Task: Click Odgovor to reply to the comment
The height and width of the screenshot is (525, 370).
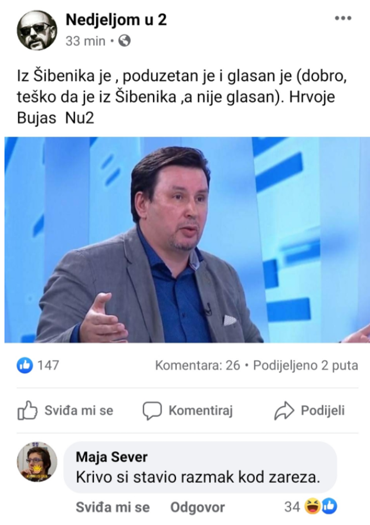Action: pyautogui.click(x=197, y=507)
